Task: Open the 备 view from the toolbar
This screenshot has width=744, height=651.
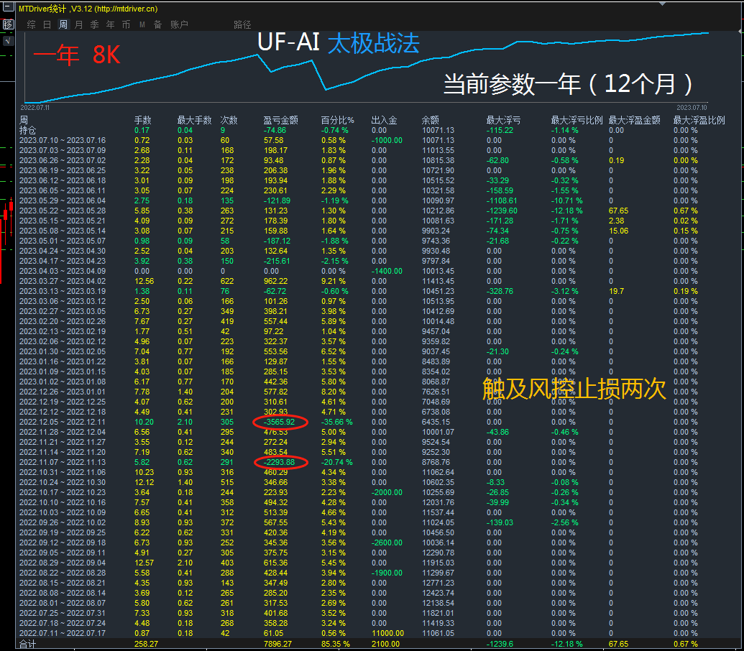Action: pyautogui.click(x=158, y=24)
